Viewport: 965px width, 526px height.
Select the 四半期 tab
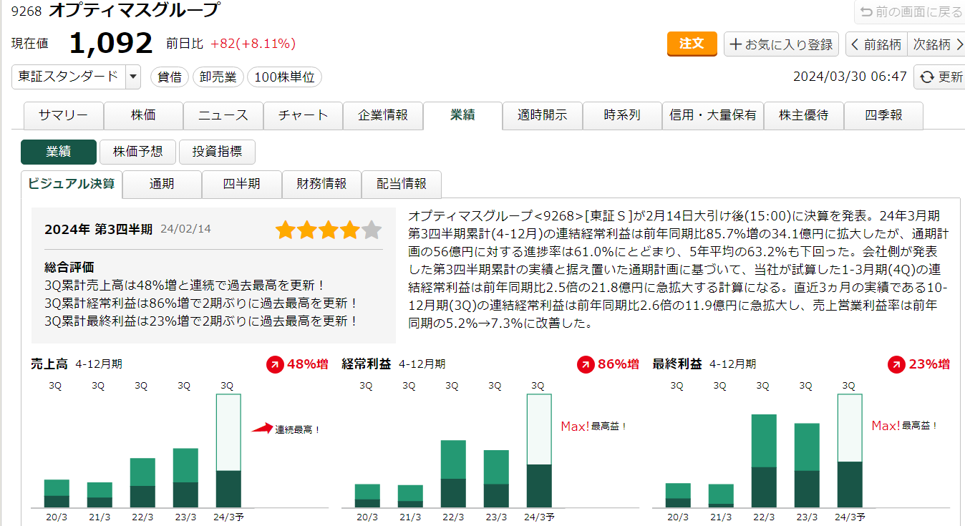242,184
